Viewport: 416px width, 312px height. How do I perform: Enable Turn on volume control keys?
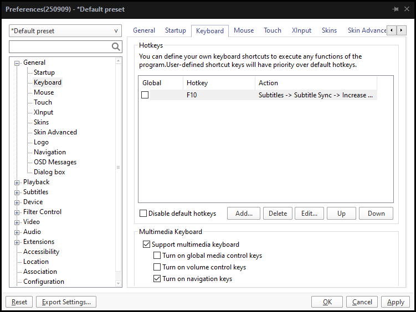pyautogui.click(x=157, y=267)
